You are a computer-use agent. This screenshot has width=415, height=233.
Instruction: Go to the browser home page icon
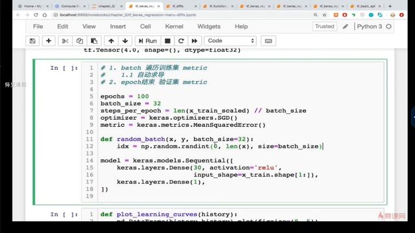(45, 15)
